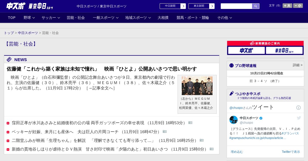The image size is (308, 161).
Task: Open the プロ野球速報 詳細 link
Action: pos(297,65)
